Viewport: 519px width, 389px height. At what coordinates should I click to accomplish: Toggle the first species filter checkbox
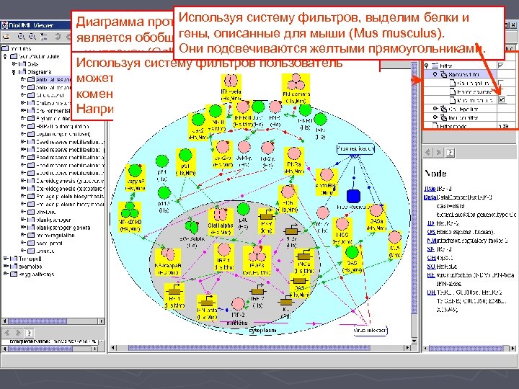click(x=501, y=82)
